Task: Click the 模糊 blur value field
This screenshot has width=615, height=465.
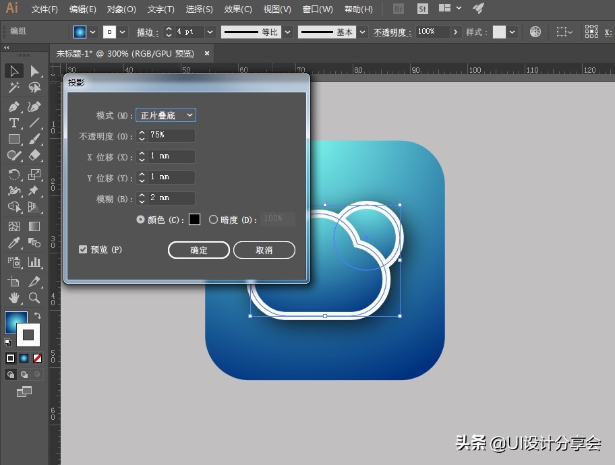Action: 171,198
